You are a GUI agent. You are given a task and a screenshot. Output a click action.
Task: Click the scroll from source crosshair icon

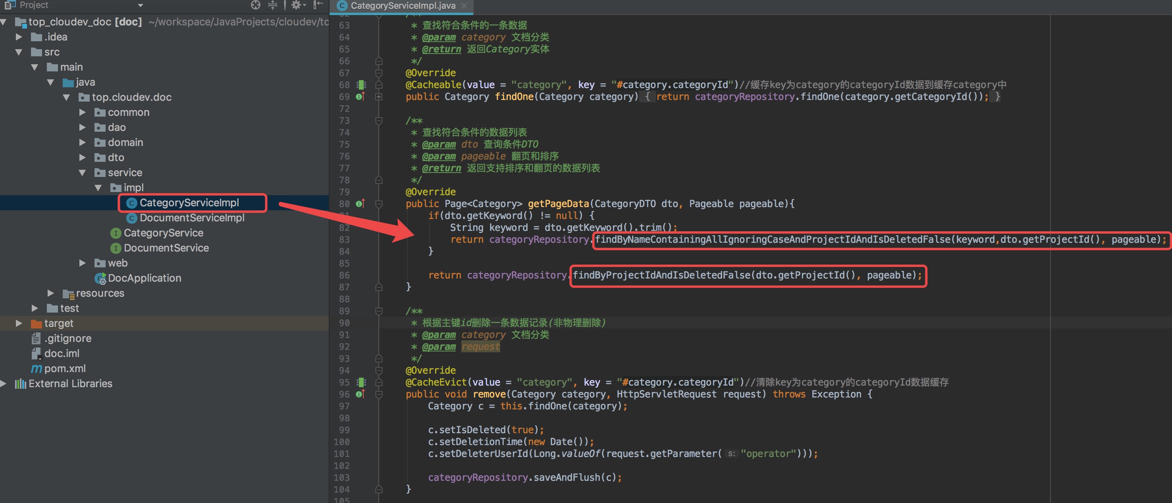256,5
